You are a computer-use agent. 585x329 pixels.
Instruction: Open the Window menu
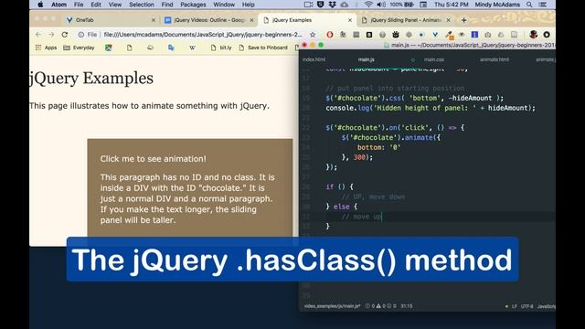pyautogui.click(x=224, y=5)
